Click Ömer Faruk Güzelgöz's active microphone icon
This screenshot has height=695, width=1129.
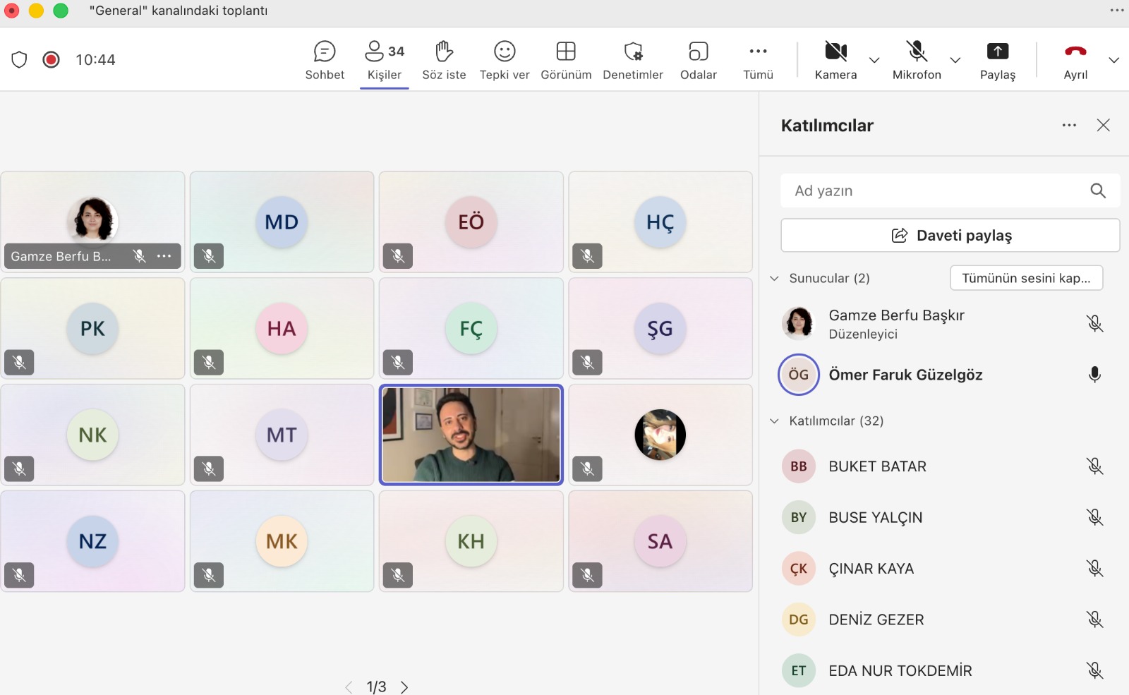1094,375
